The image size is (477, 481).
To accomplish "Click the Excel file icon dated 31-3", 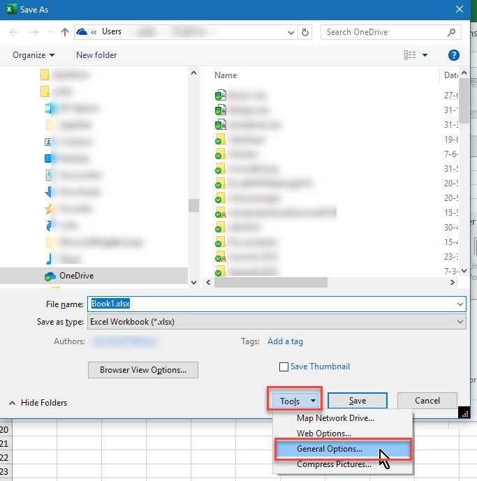I will (x=221, y=124).
